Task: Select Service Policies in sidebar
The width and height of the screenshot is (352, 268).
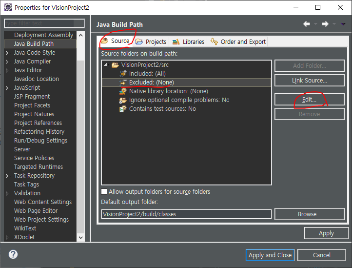Action: tap(34, 158)
